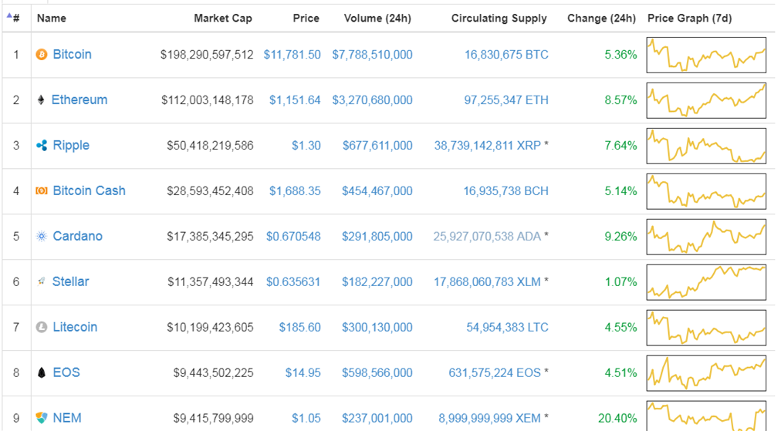Screen dimensions: 781x431
Task: Open Bitcoin 7-day price graph thumbnail
Action: (706, 55)
